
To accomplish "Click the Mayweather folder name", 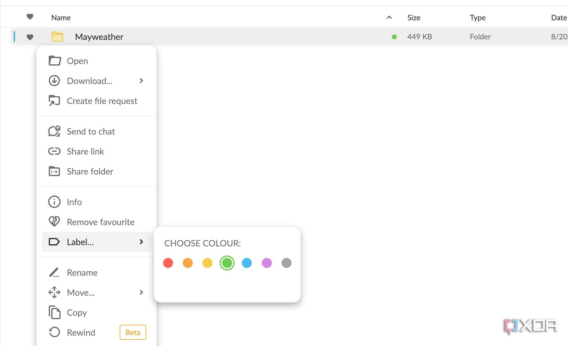I will [x=99, y=37].
